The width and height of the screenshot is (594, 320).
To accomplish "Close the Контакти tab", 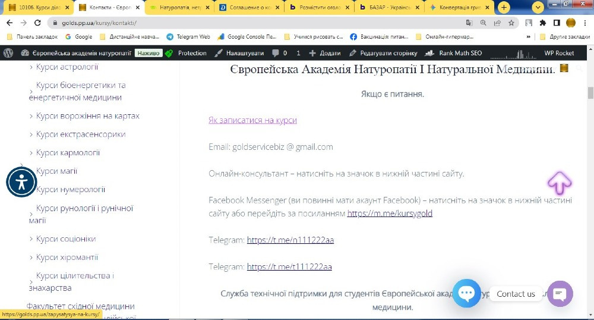I will pos(138,7).
